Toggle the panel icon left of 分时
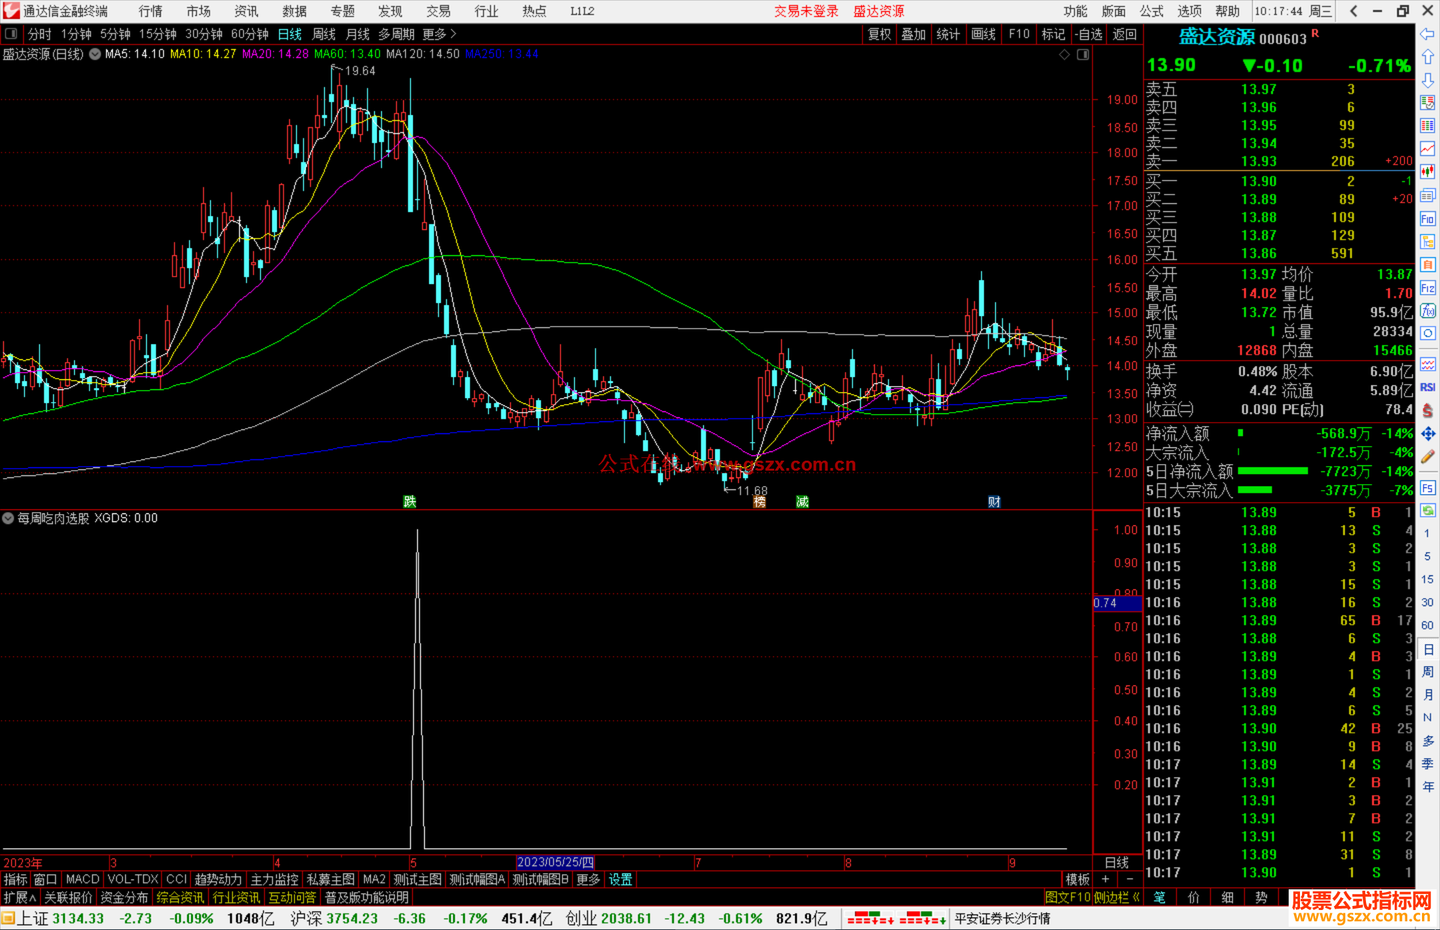This screenshot has width=1440, height=930. (11, 33)
